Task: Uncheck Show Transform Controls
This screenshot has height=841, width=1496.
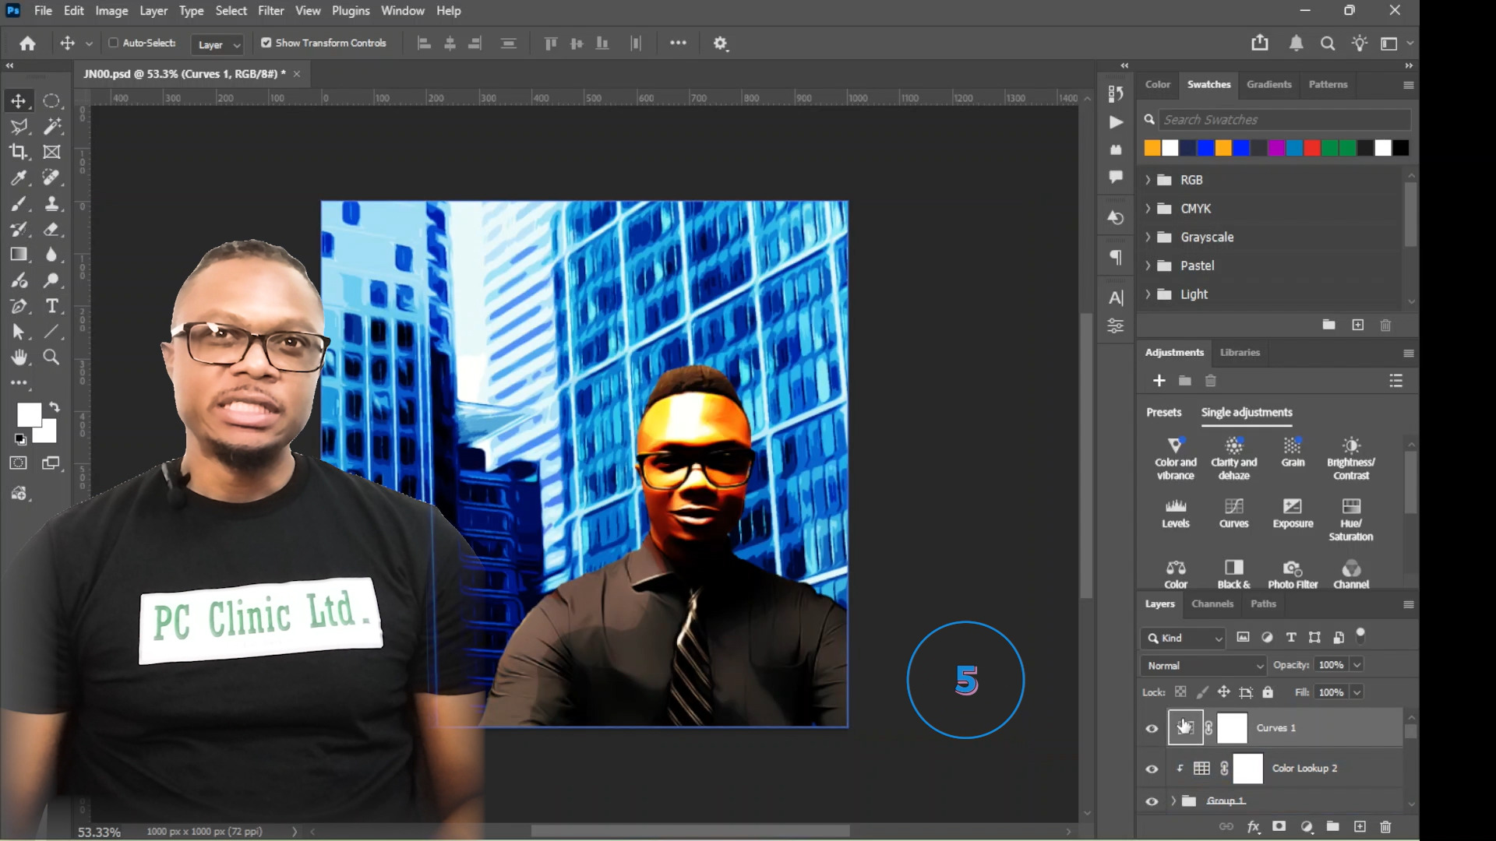Action: tap(266, 43)
